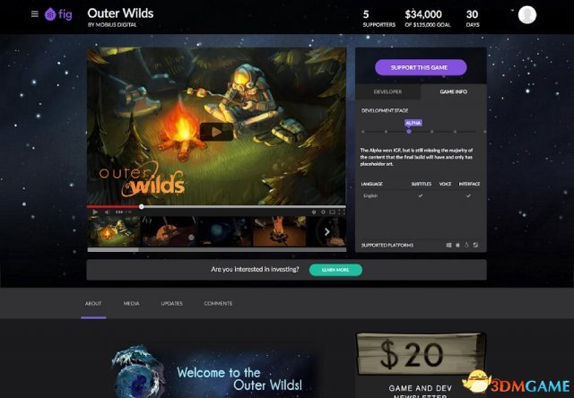This screenshot has width=574, height=398.
Task: Enter fullscreen mode on the video
Action: point(341,212)
